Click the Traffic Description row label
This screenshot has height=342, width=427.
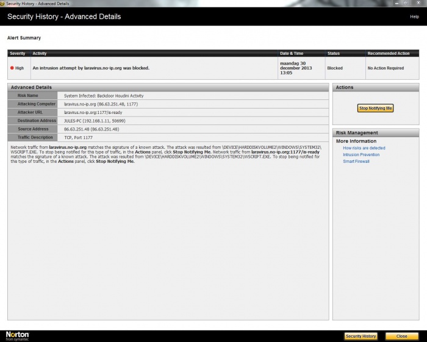(x=32, y=137)
